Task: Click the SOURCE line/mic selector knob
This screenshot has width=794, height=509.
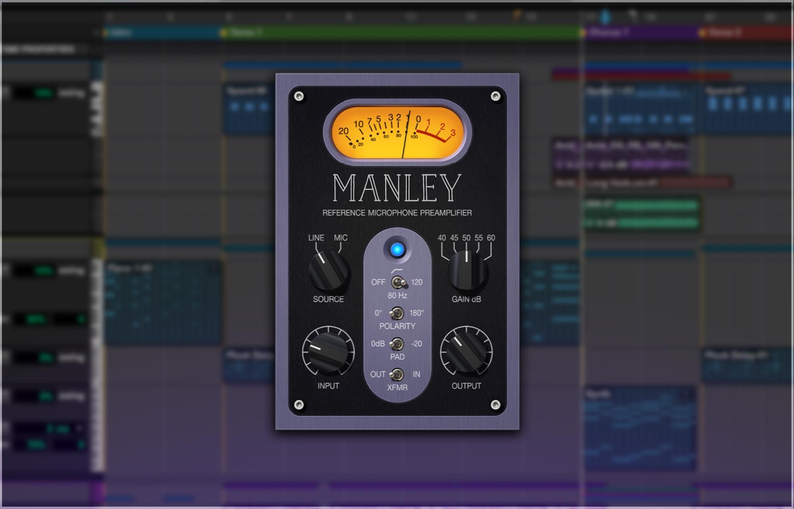Action: [x=328, y=270]
